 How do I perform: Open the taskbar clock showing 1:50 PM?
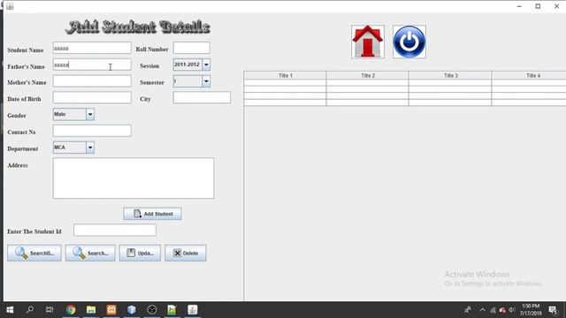(531, 310)
